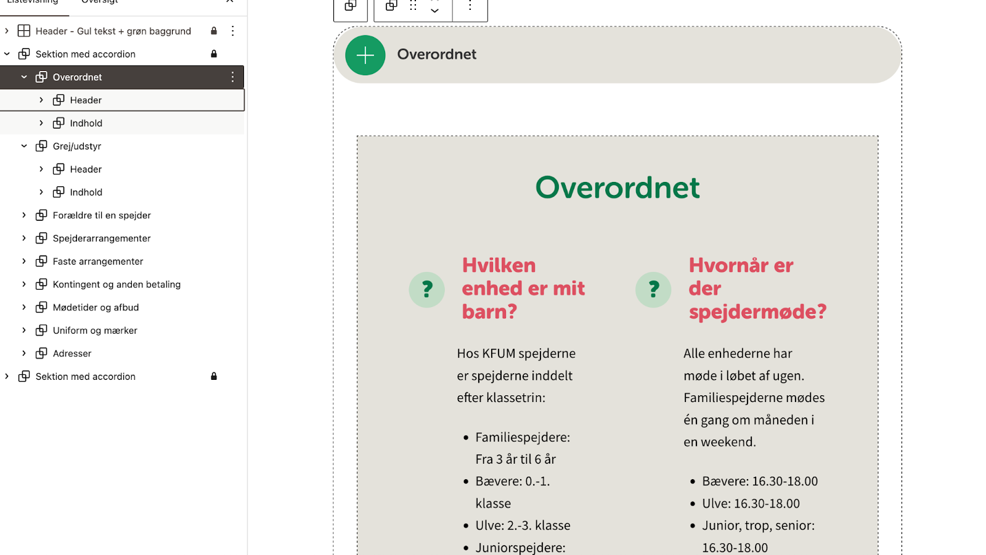Click the green plus icon on Overordnet accordion
The image size is (986, 555).
[365, 55]
